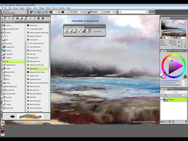Click the lock layer icon in Layers panel
The image size is (188, 141).
(173, 122)
